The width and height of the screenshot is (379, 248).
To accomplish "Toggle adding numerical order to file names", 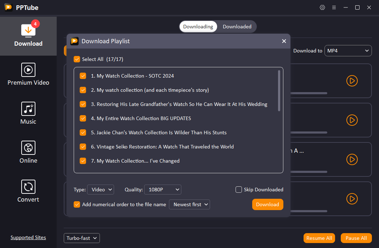I will [77, 204].
